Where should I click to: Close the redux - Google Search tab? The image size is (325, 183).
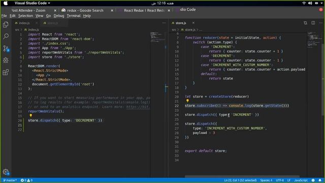coord(112,10)
